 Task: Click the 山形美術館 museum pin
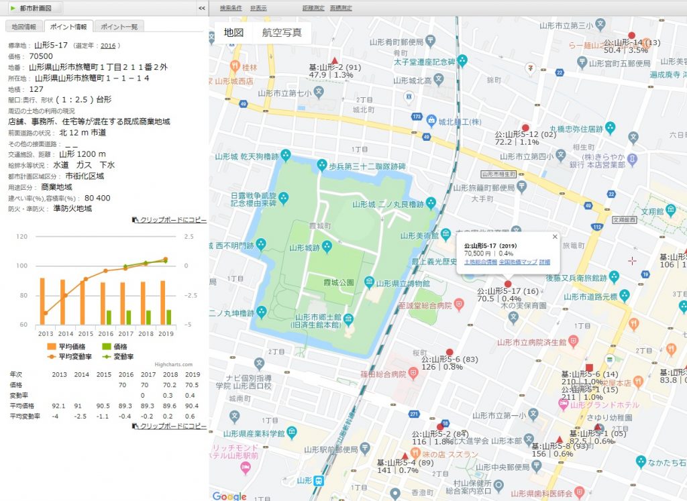coord(445,234)
